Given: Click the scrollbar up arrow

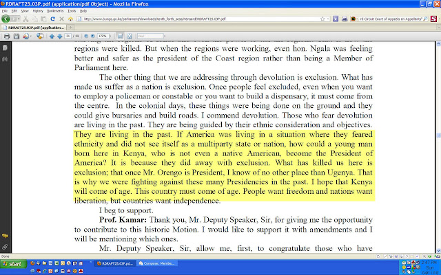Looking at the screenshot, I should tap(438, 44).
